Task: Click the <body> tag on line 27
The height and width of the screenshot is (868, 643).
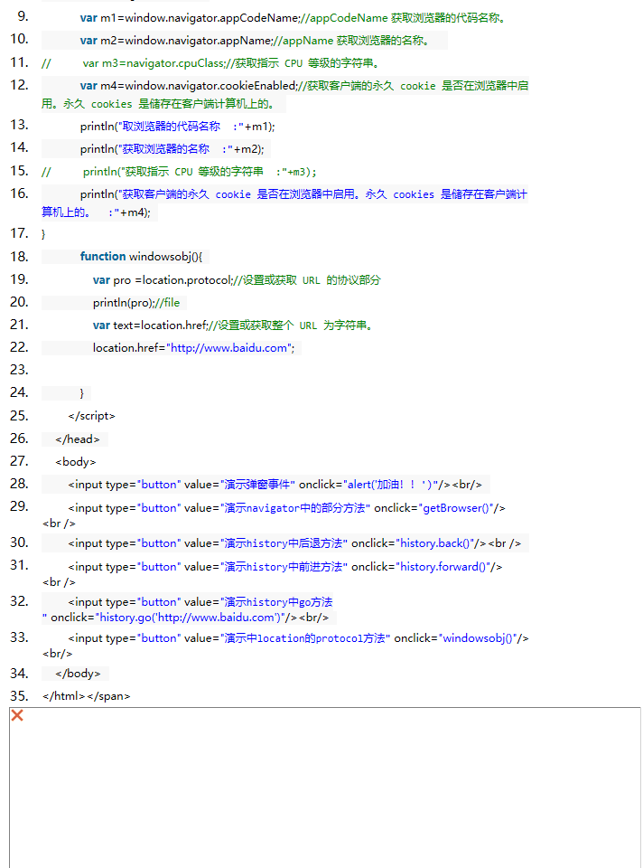Action: 76,462
